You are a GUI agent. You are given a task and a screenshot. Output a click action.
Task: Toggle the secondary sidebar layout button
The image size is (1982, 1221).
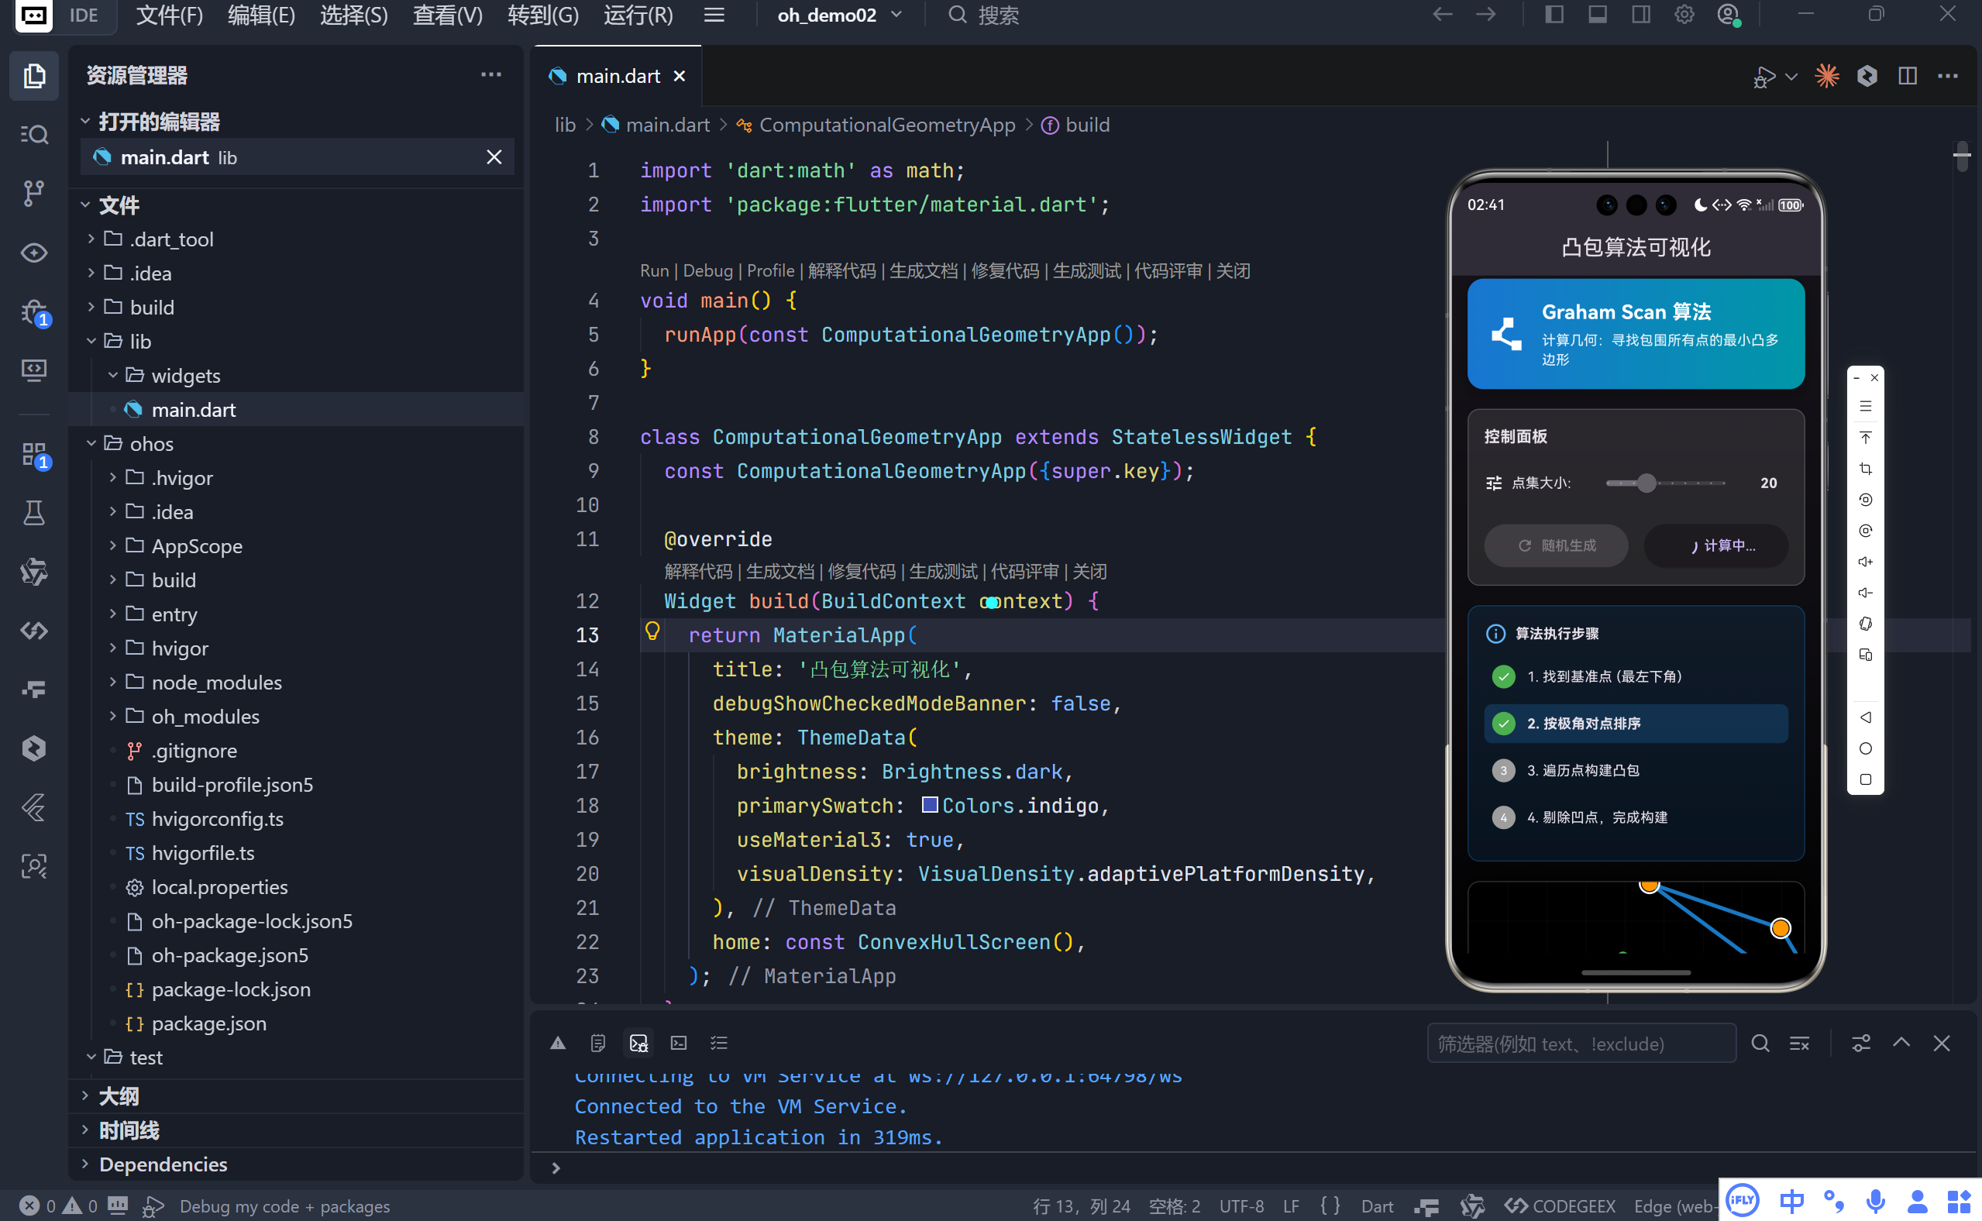coord(1640,15)
